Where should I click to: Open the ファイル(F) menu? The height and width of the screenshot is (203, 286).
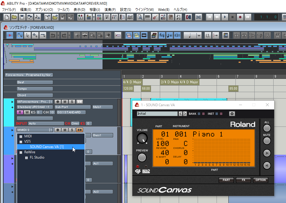pos(9,10)
